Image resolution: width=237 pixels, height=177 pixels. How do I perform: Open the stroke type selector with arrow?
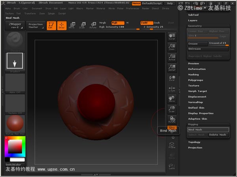15,62
